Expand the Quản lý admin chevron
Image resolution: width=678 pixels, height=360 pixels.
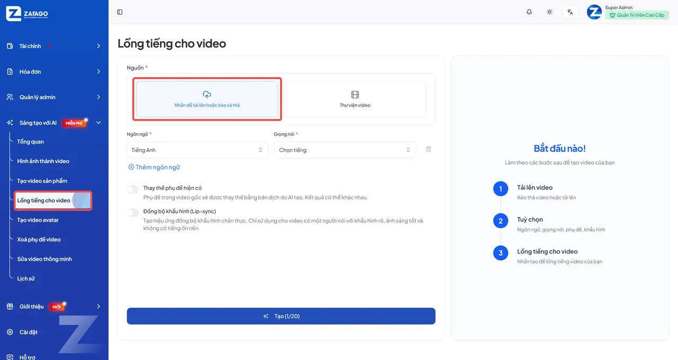[99, 97]
